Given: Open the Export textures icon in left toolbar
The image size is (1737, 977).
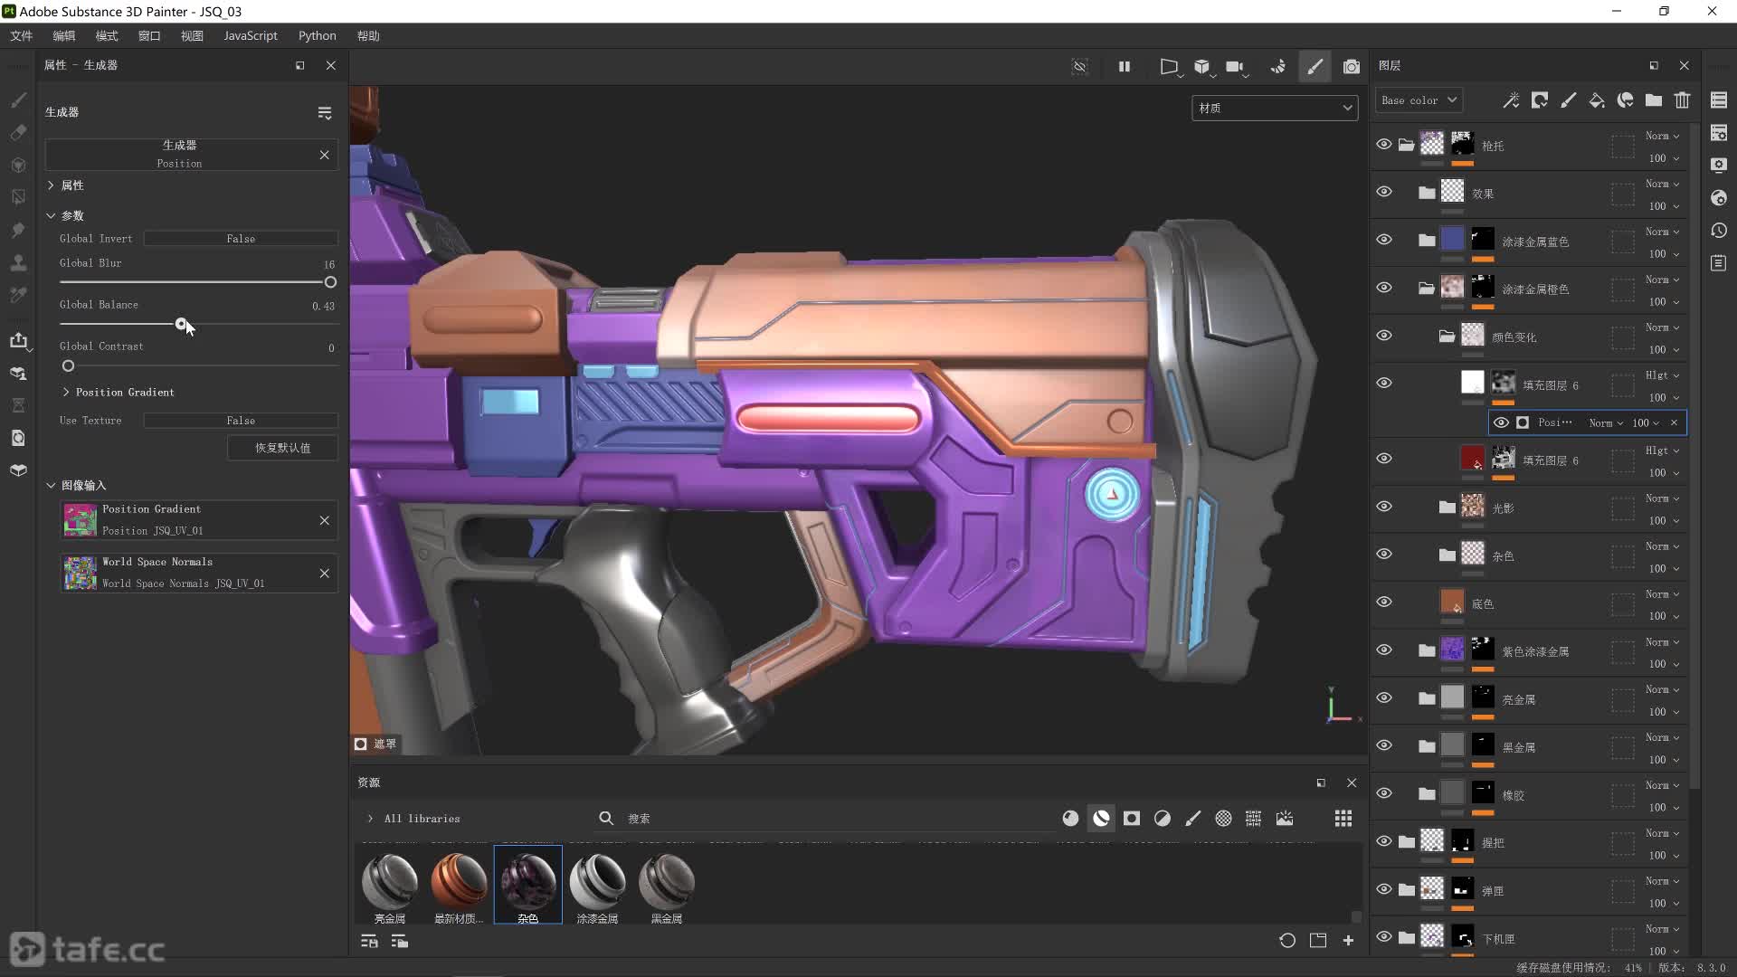Looking at the screenshot, I should coord(18,340).
